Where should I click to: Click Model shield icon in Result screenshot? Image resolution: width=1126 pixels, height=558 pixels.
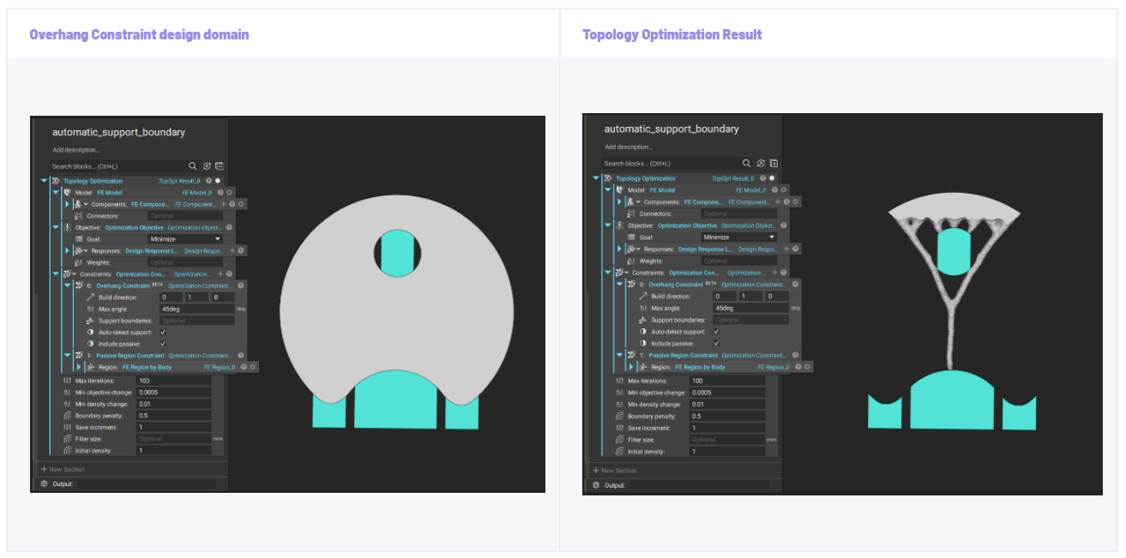point(620,189)
